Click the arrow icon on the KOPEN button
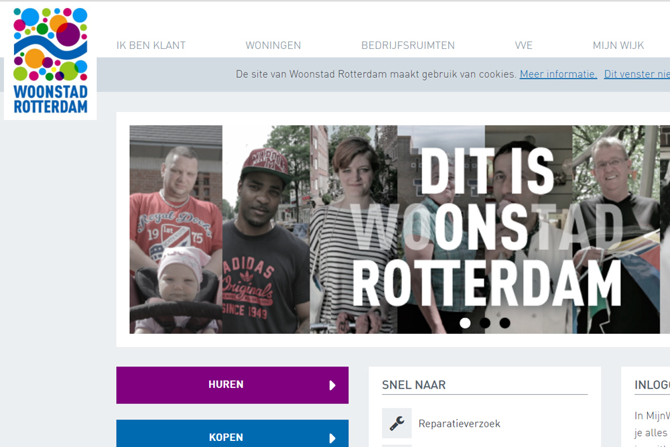The image size is (670, 447). pyautogui.click(x=332, y=438)
